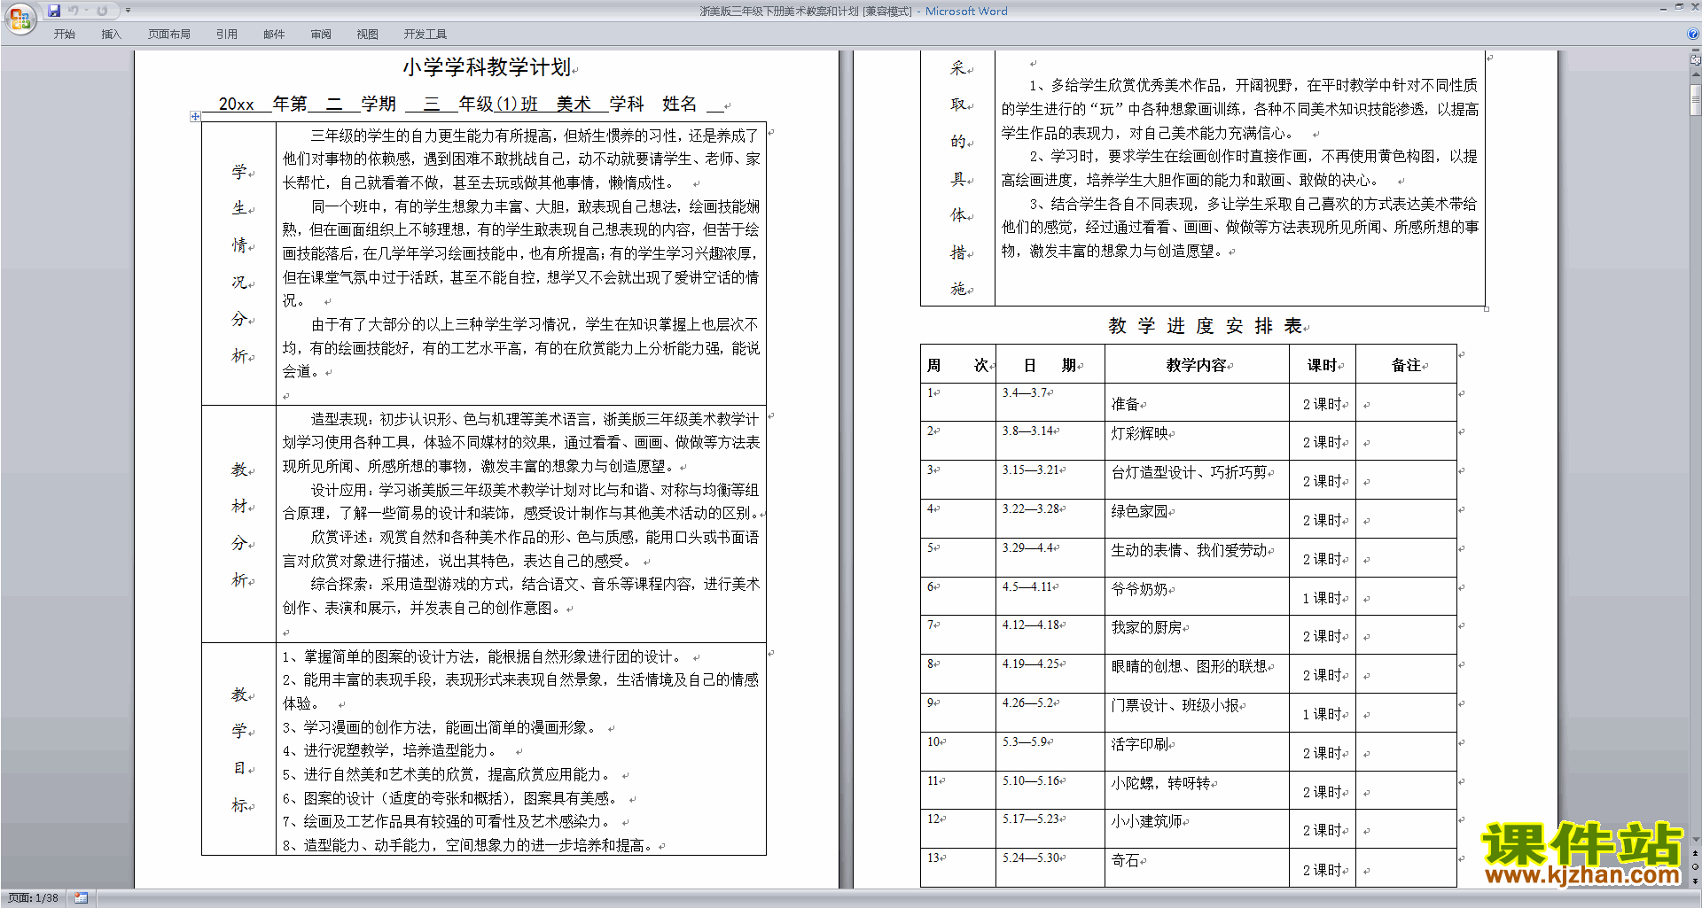Click the page count 页面: 1/38 in status bar
1702x908 pixels.
click(33, 898)
